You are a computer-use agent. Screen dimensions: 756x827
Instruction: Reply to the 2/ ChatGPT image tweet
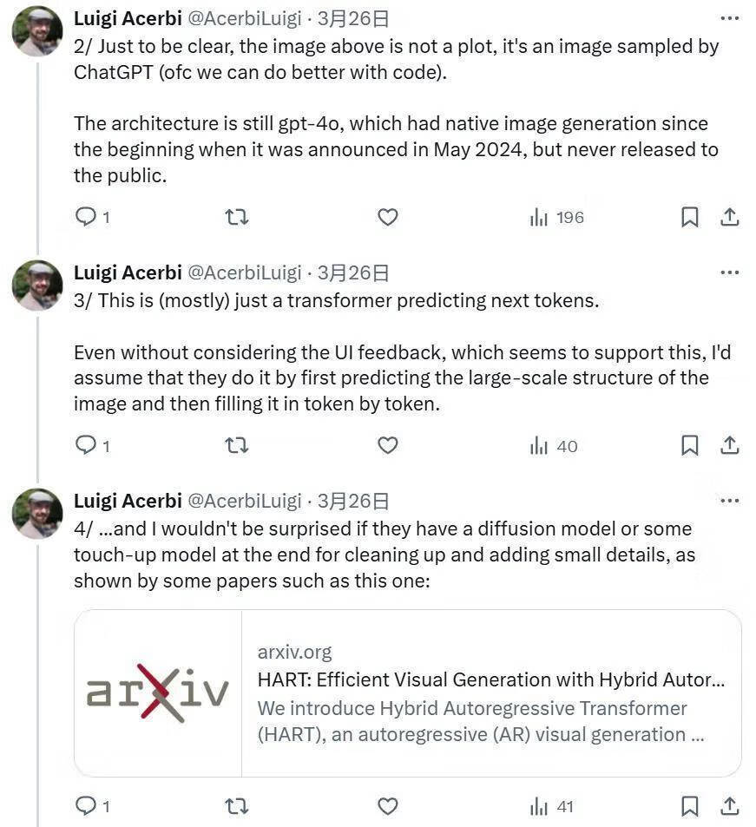(x=86, y=217)
